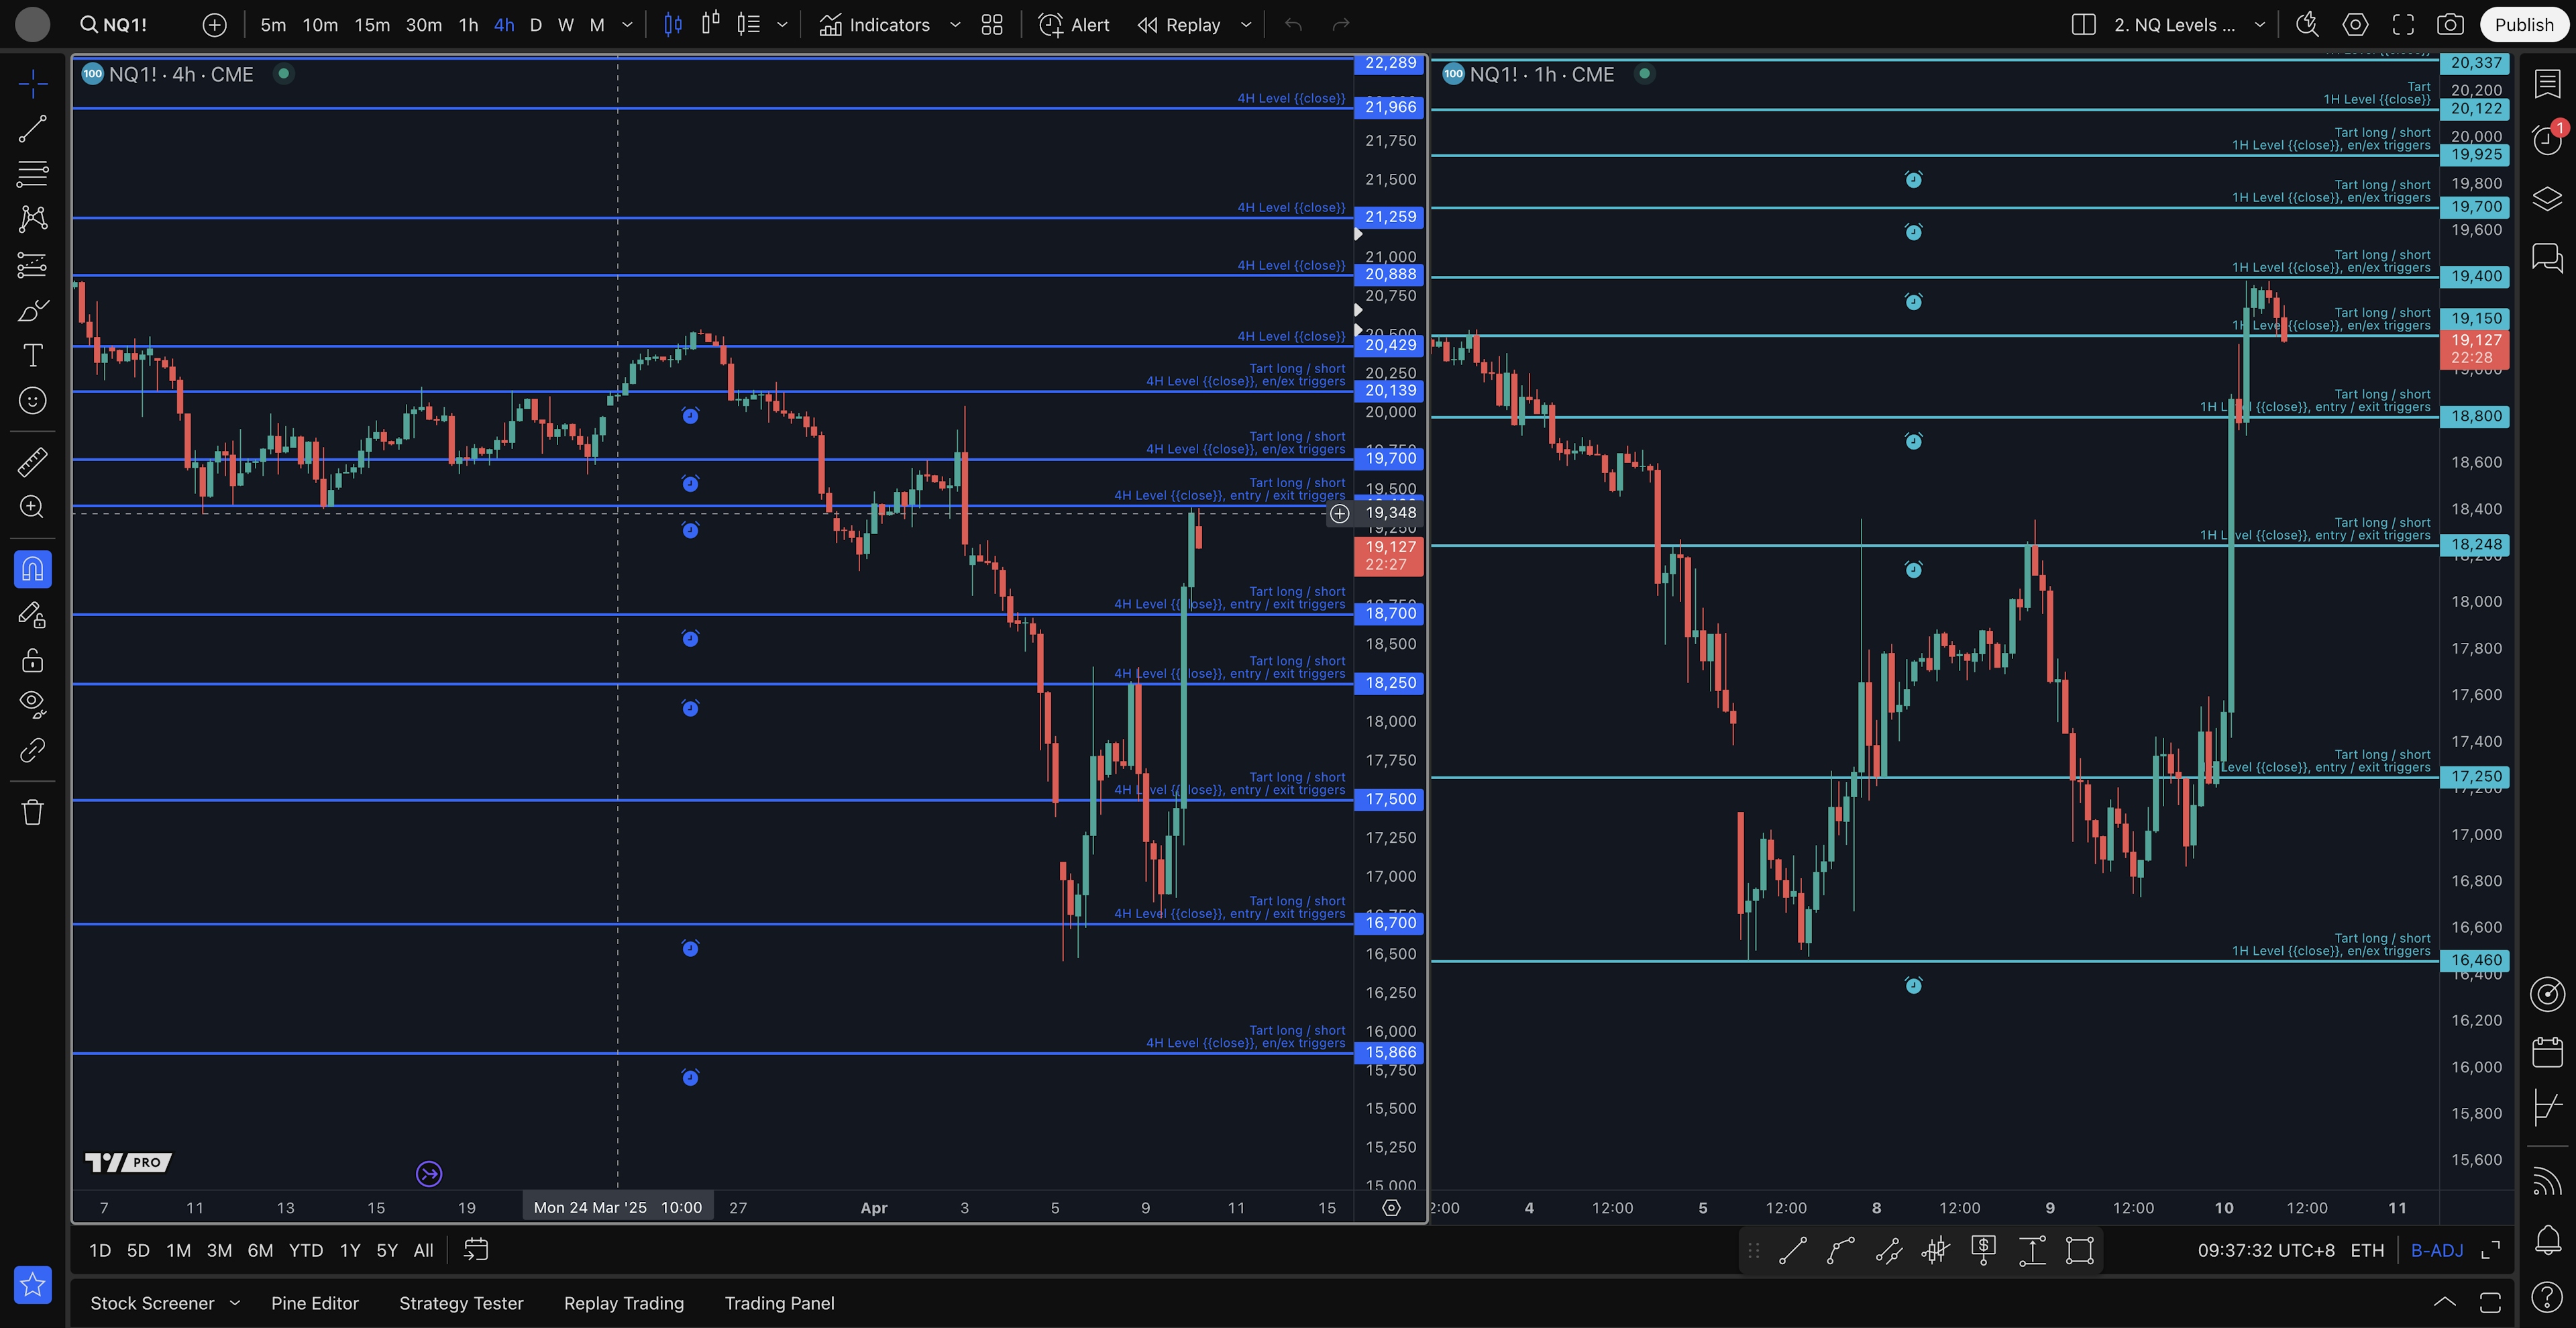Open chart settings gear in top bar
Screen dimensions: 2576x1328
pos(2355,25)
